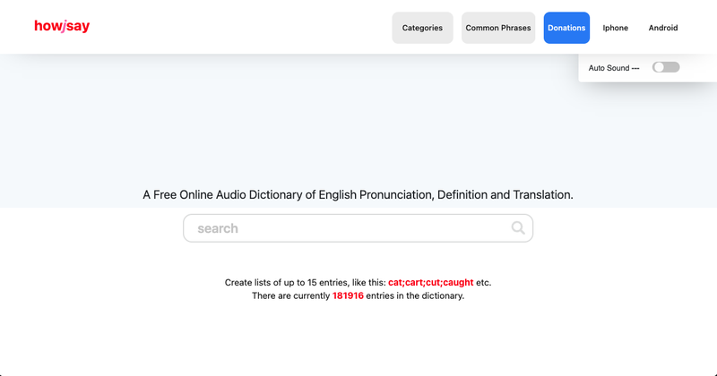Click the magnifying glass search icon
The height and width of the screenshot is (376, 717).
coord(518,228)
